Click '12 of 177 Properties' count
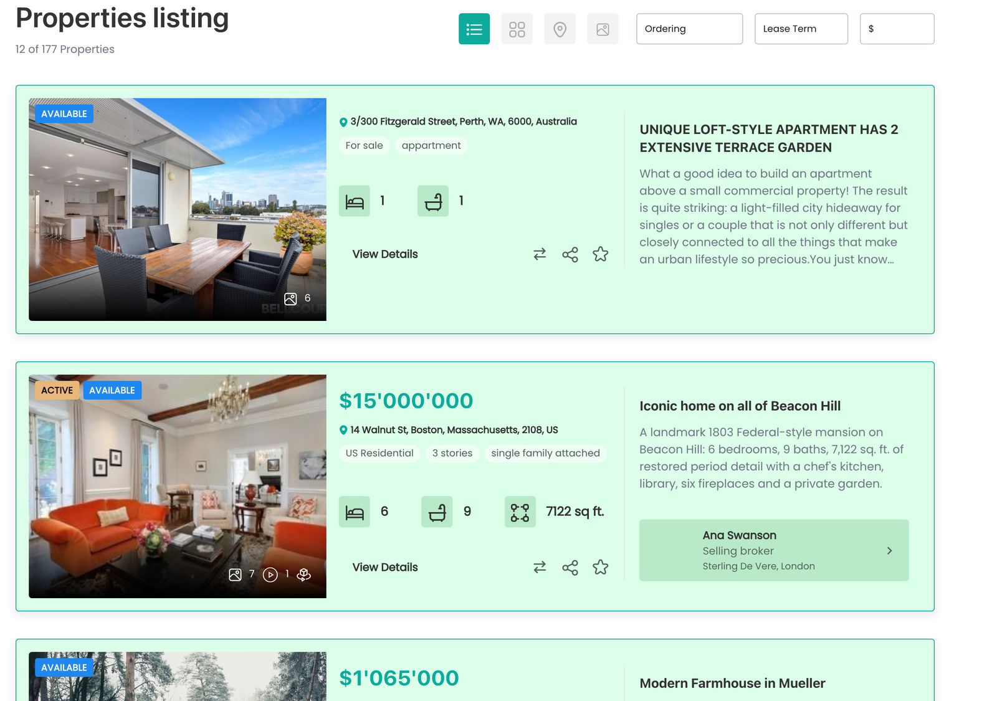Image resolution: width=997 pixels, height=701 pixels. coord(65,49)
